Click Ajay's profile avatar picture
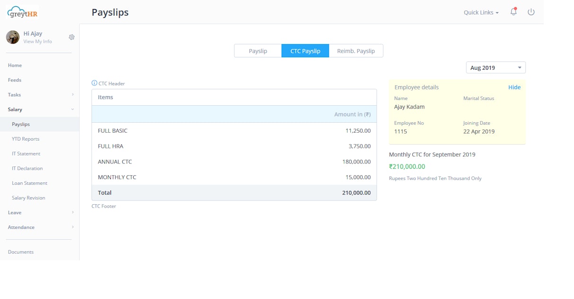 click(x=12, y=37)
